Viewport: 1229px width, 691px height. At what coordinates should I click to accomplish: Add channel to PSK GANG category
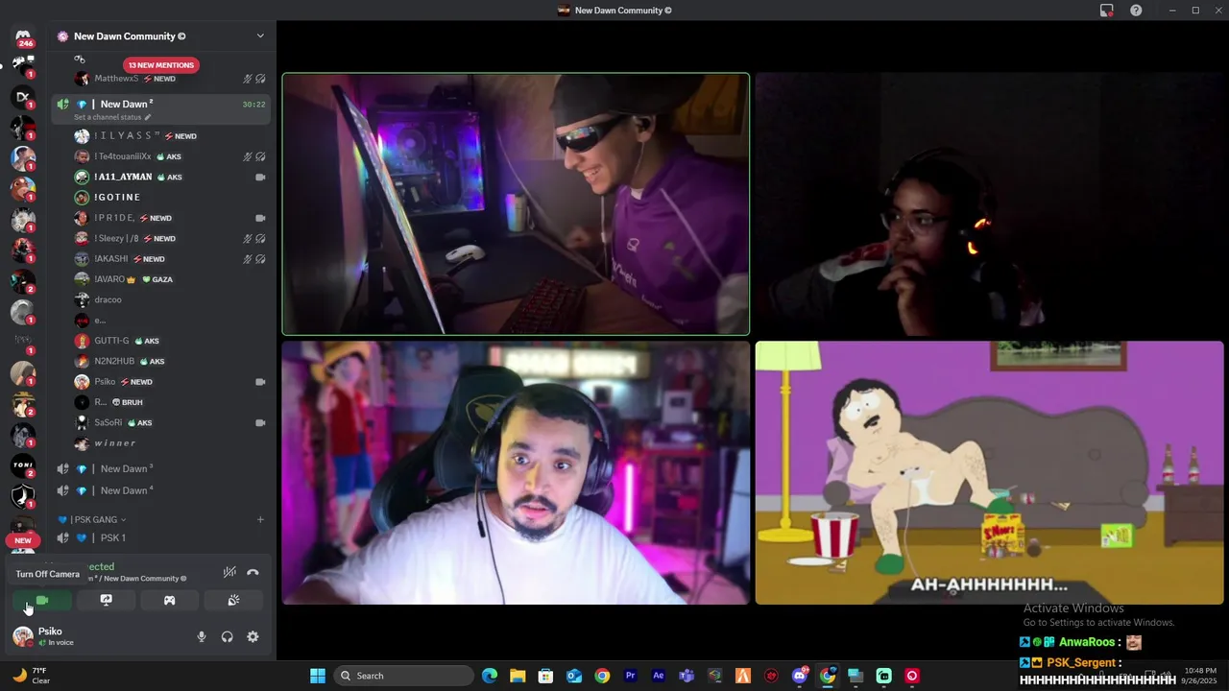[x=260, y=519]
